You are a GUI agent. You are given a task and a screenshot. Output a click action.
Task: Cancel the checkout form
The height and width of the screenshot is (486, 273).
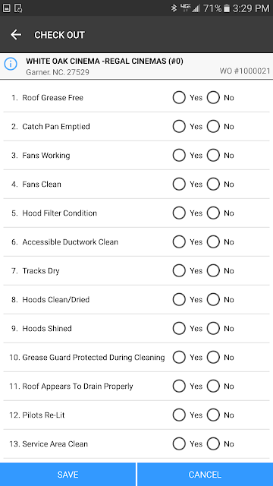(206, 474)
